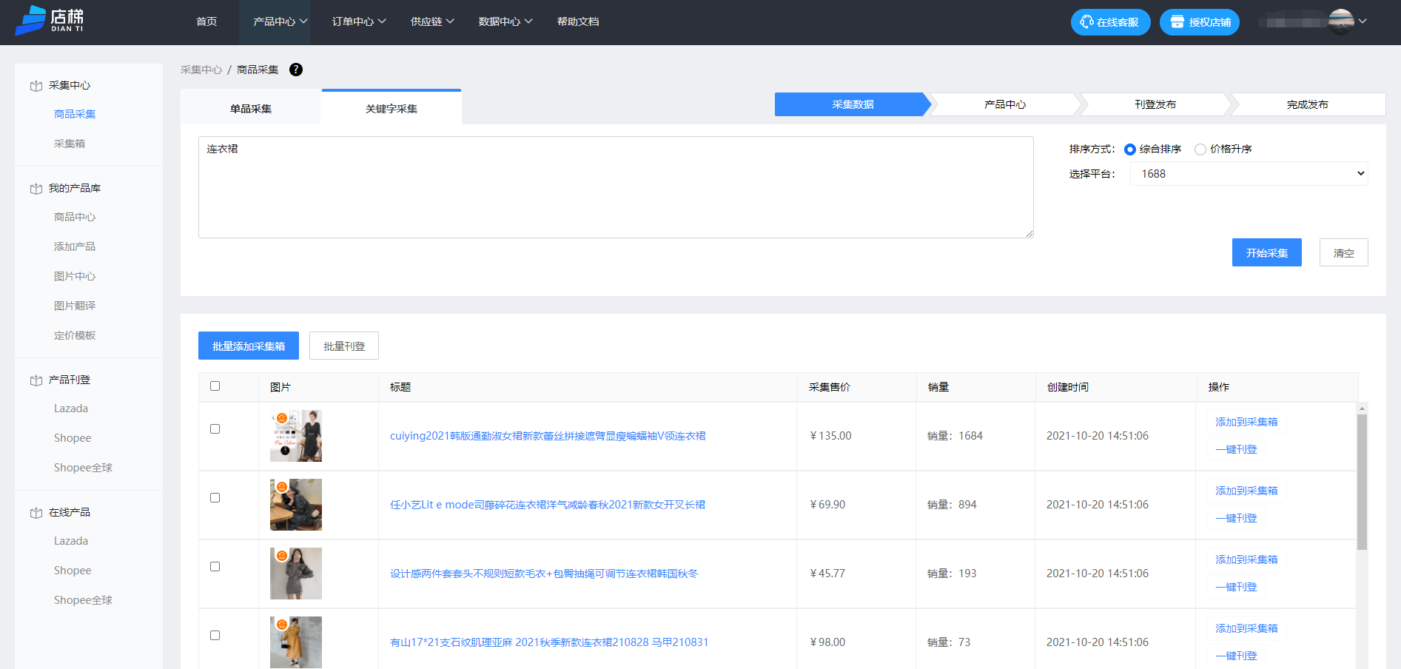Image resolution: width=1401 pixels, height=669 pixels.
Task: Toggle the select-all checkbox in table header
Action: click(215, 386)
